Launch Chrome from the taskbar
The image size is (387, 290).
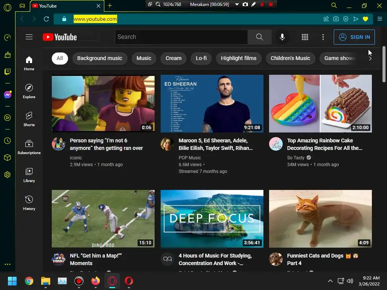pos(29,281)
